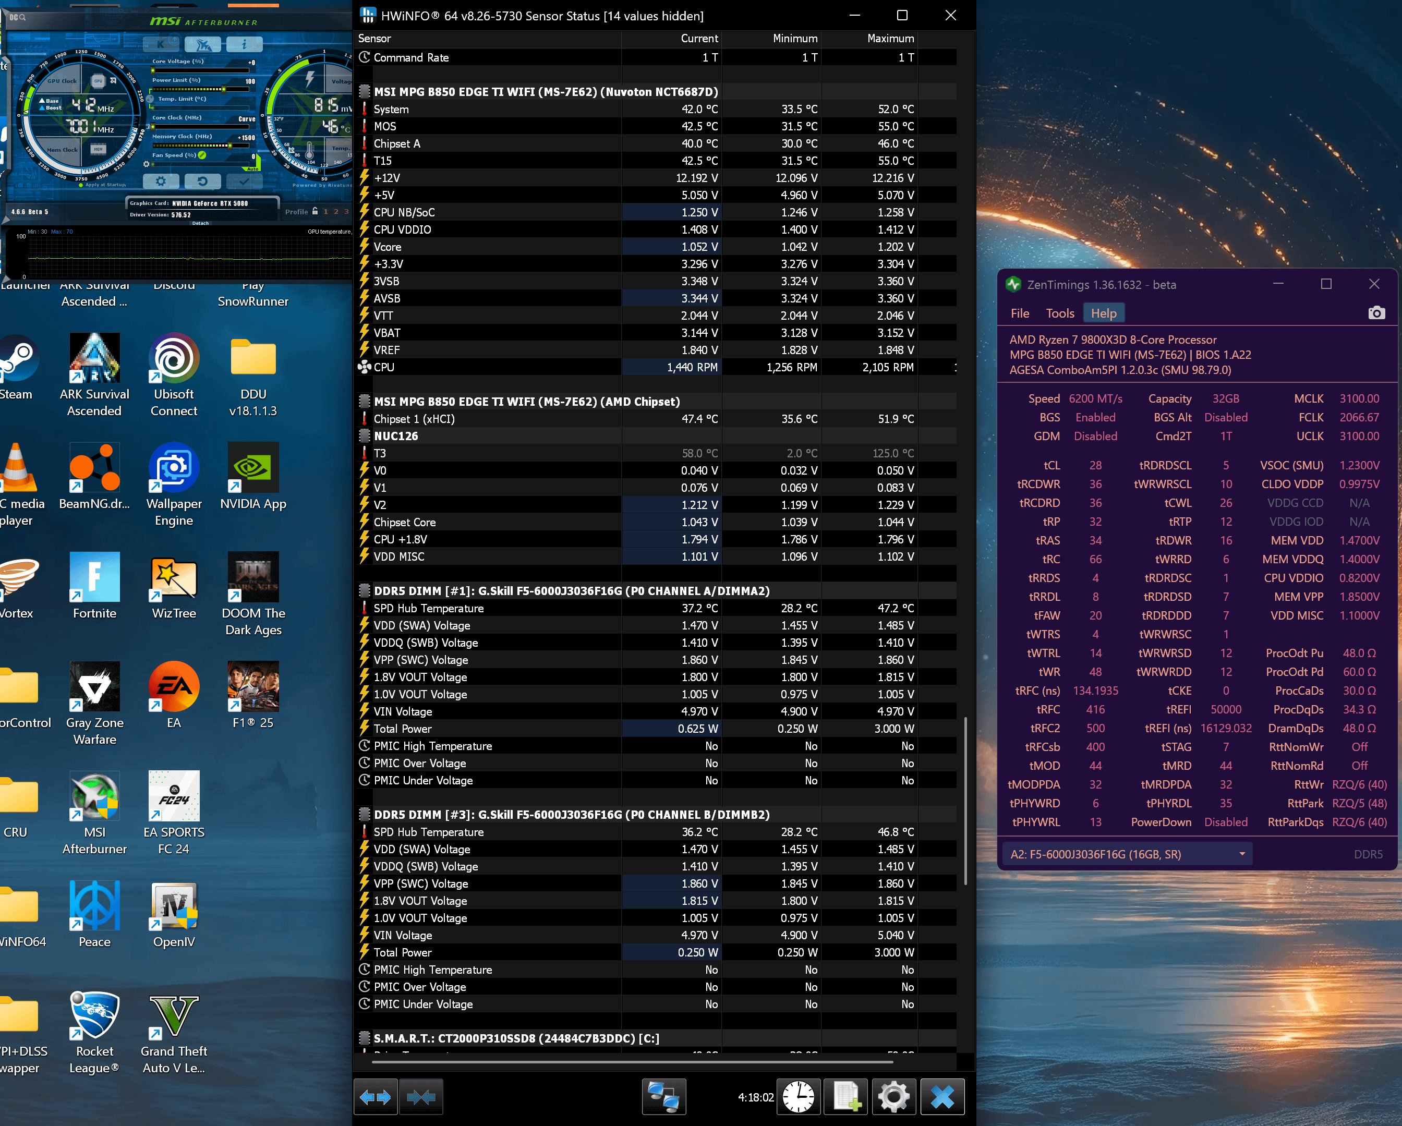Select the Command Rate row in HWiNFO

point(656,58)
